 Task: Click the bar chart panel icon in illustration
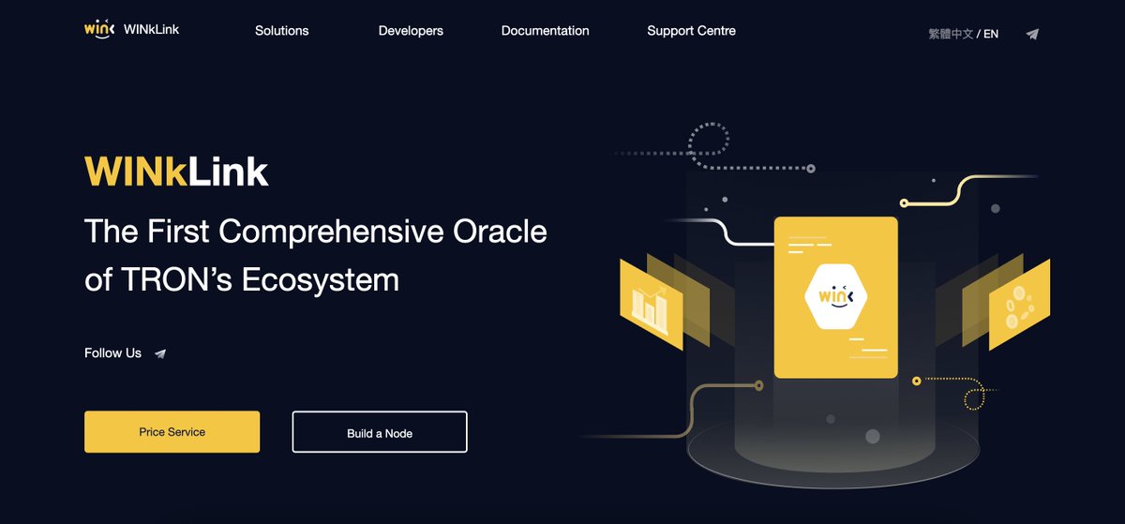tap(650, 306)
